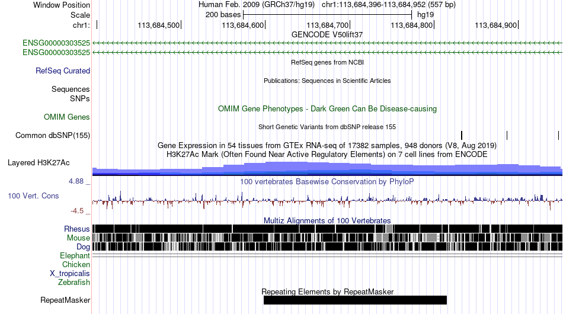The image size is (563, 314).
Task: Click the 113,684,600 ruler position
Action: (243, 25)
